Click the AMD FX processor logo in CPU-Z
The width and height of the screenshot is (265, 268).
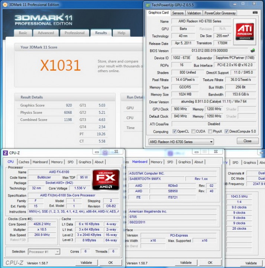click(x=106, y=180)
